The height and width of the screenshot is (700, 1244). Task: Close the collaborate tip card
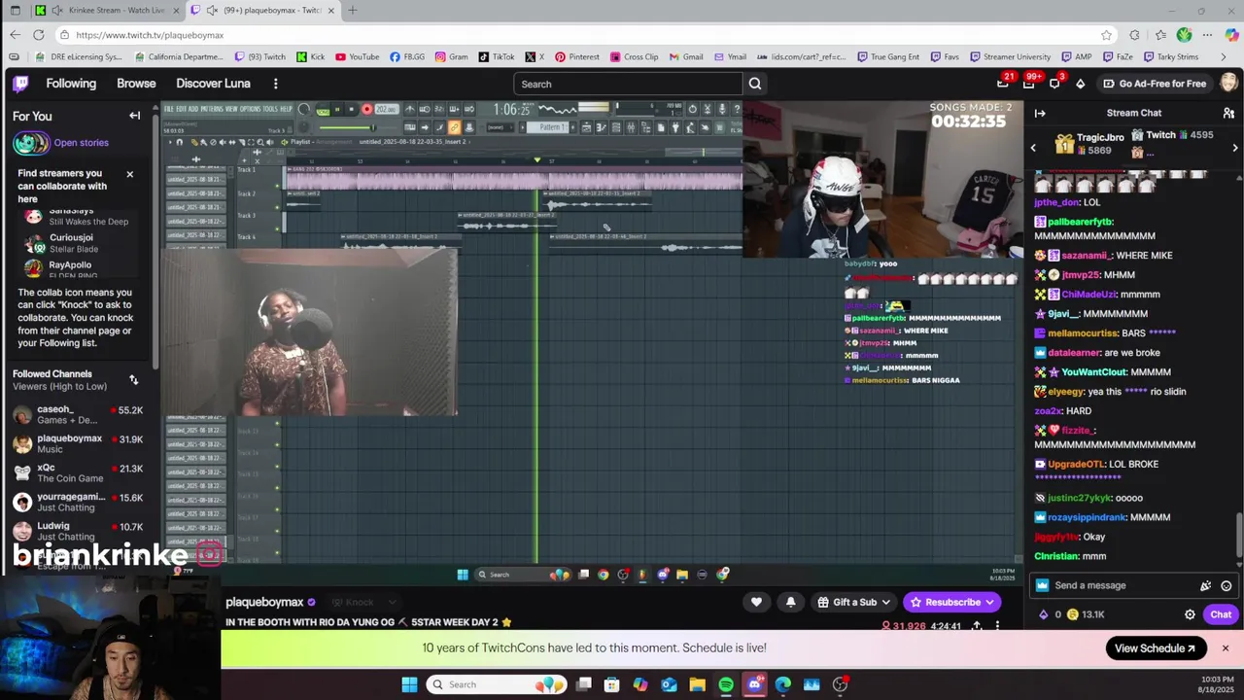[x=129, y=174]
